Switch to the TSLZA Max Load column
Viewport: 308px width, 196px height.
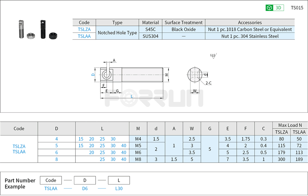click(281, 132)
